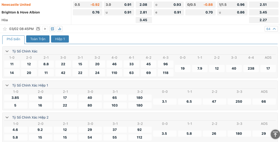The image size is (280, 142).
Task: Select Brighton handicap odds 0.76
Action: [87, 12]
